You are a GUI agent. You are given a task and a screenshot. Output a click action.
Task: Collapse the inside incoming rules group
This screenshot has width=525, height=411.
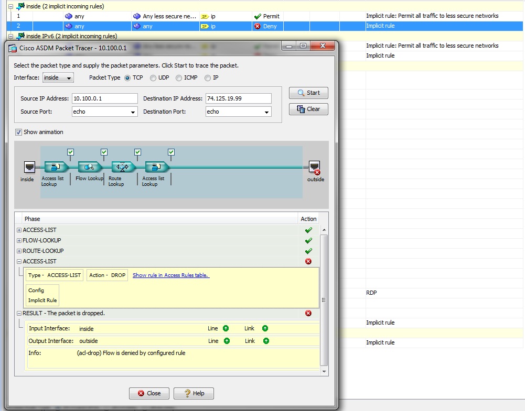(10, 6)
